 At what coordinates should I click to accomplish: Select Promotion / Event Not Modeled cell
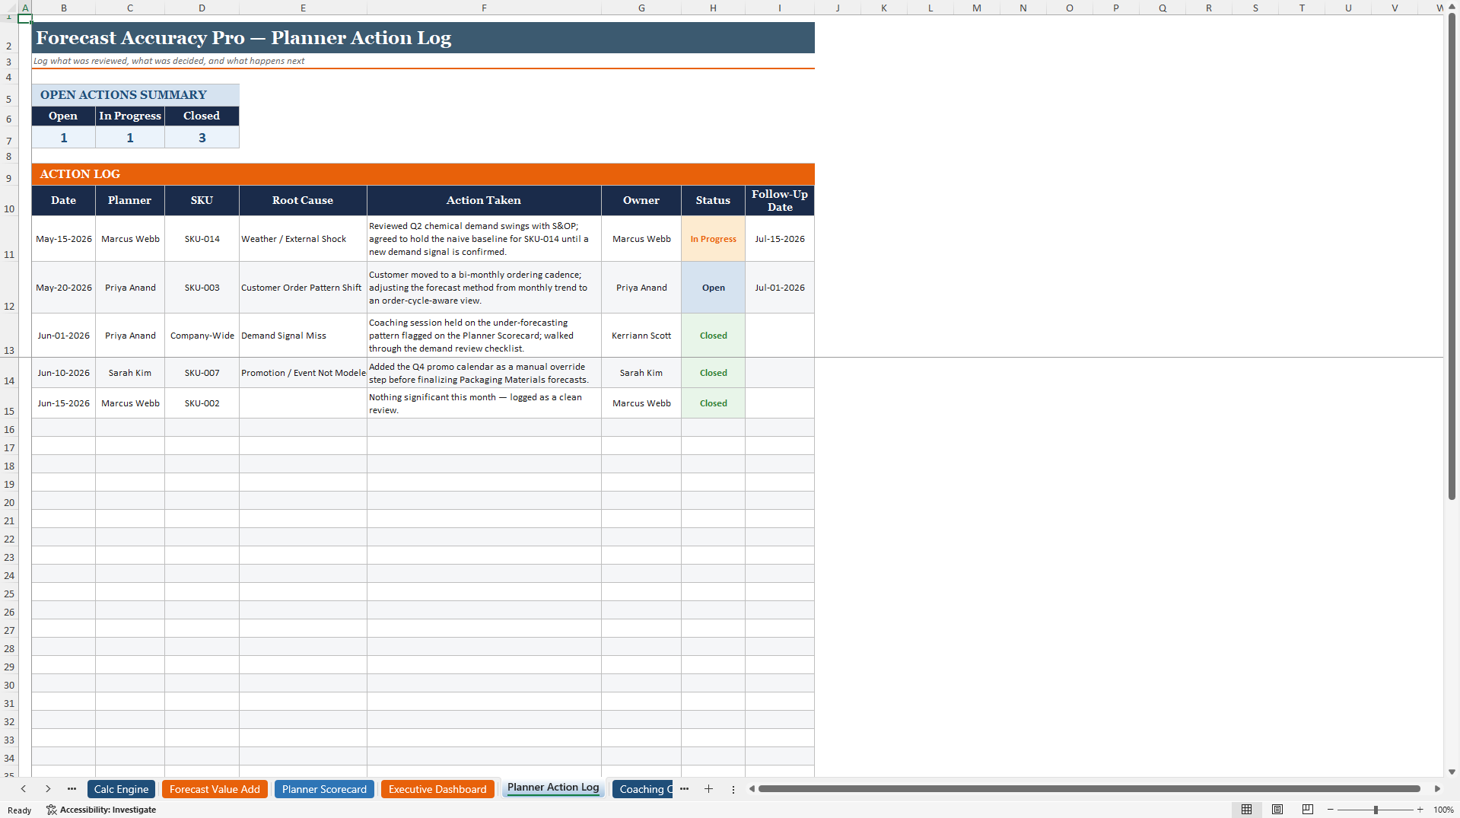point(303,373)
